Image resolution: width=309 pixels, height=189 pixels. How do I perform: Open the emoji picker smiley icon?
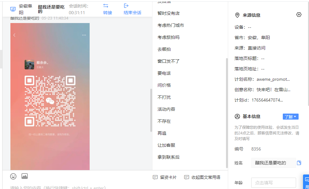pos(13,176)
